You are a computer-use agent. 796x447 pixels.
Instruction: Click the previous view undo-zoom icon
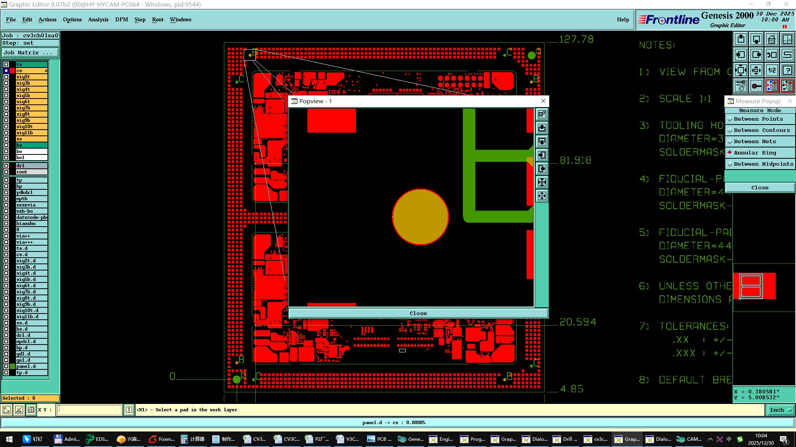tap(772, 55)
